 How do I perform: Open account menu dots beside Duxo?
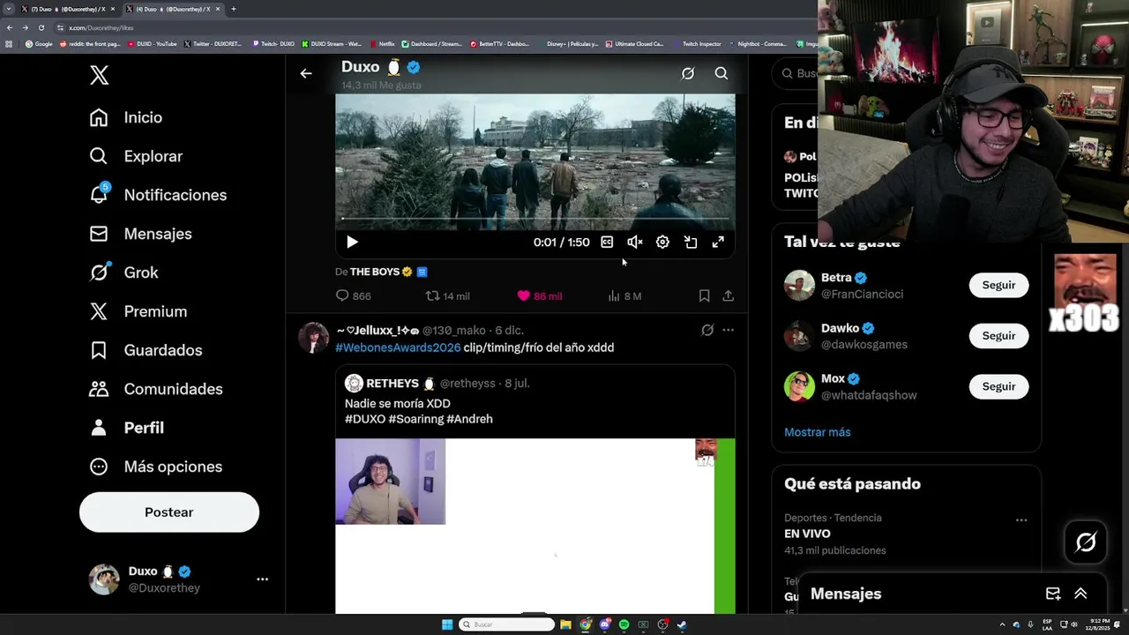(x=262, y=579)
